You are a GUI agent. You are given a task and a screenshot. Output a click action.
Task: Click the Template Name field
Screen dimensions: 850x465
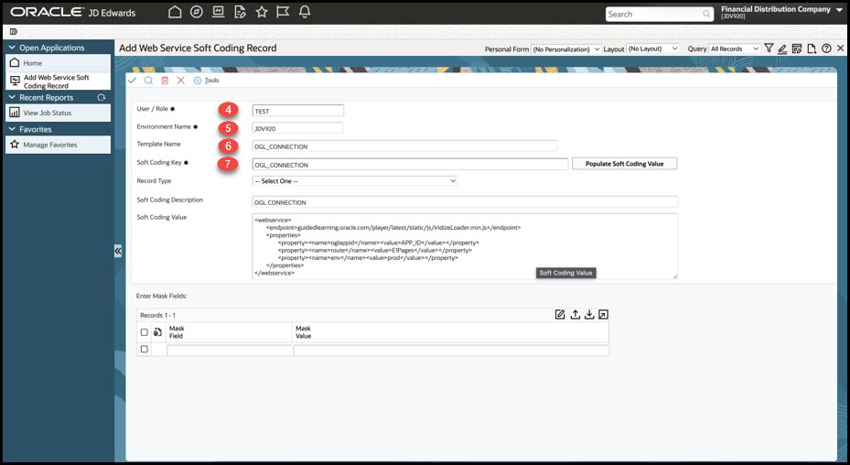tap(405, 146)
